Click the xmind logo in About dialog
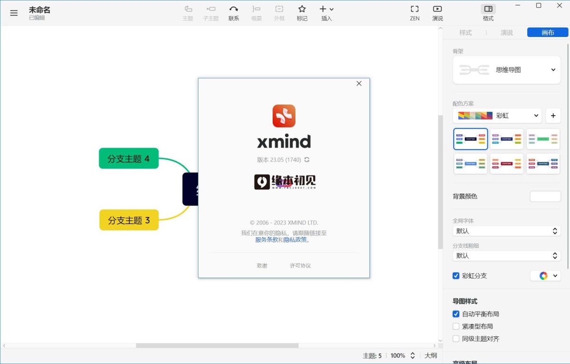The height and width of the screenshot is (364, 570). pyautogui.click(x=284, y=116)
